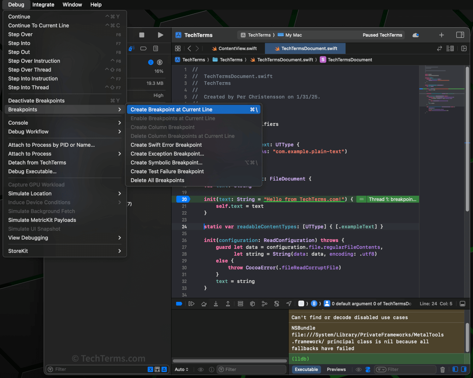The image size is (473, 378).
Task: Expand the Simulate Location submenu
Action: pos(65,194)
